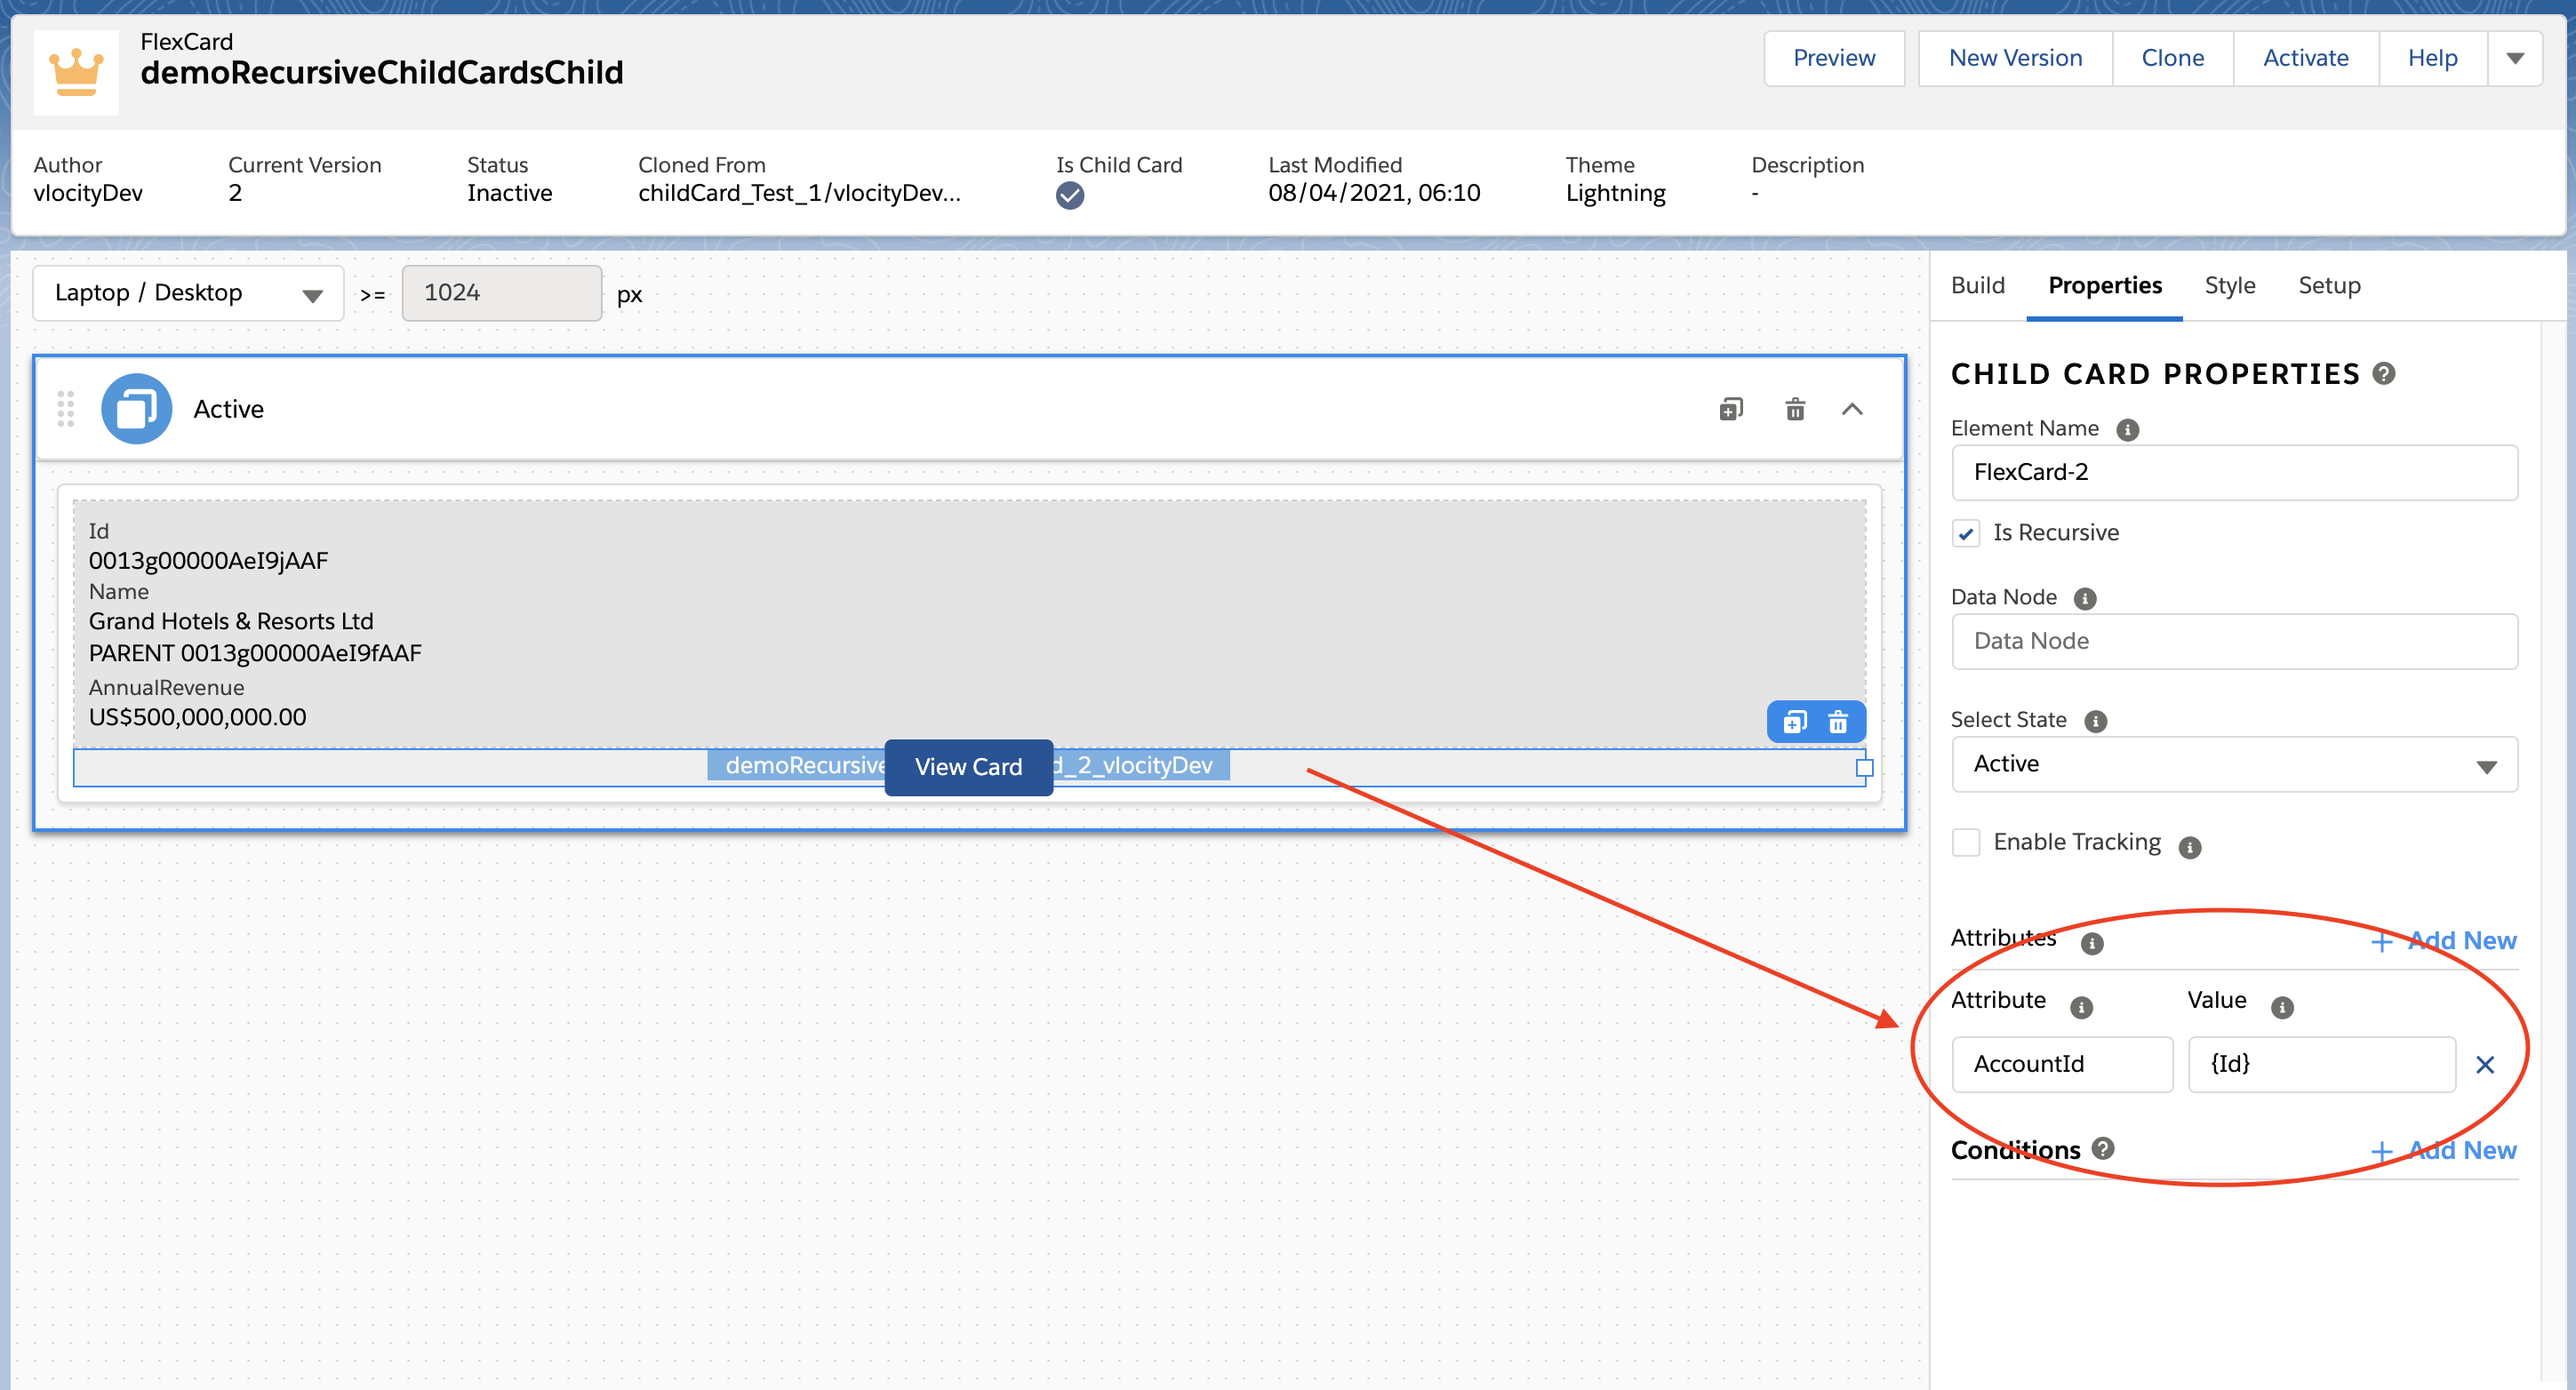Edit the {Id} value field
Image resolution: width=2576 pixels, height=1390 pixels.
pyautogui.click(x=2322, y=1065)
